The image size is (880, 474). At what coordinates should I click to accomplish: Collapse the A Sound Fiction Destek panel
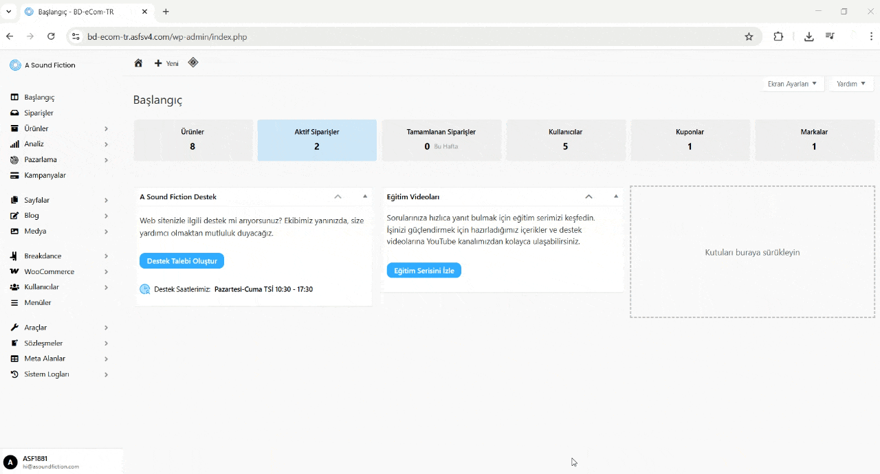pos(365,196)
